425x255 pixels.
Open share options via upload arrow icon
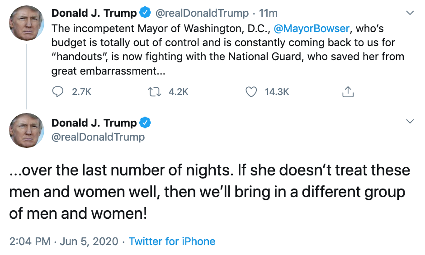(348, 92)
